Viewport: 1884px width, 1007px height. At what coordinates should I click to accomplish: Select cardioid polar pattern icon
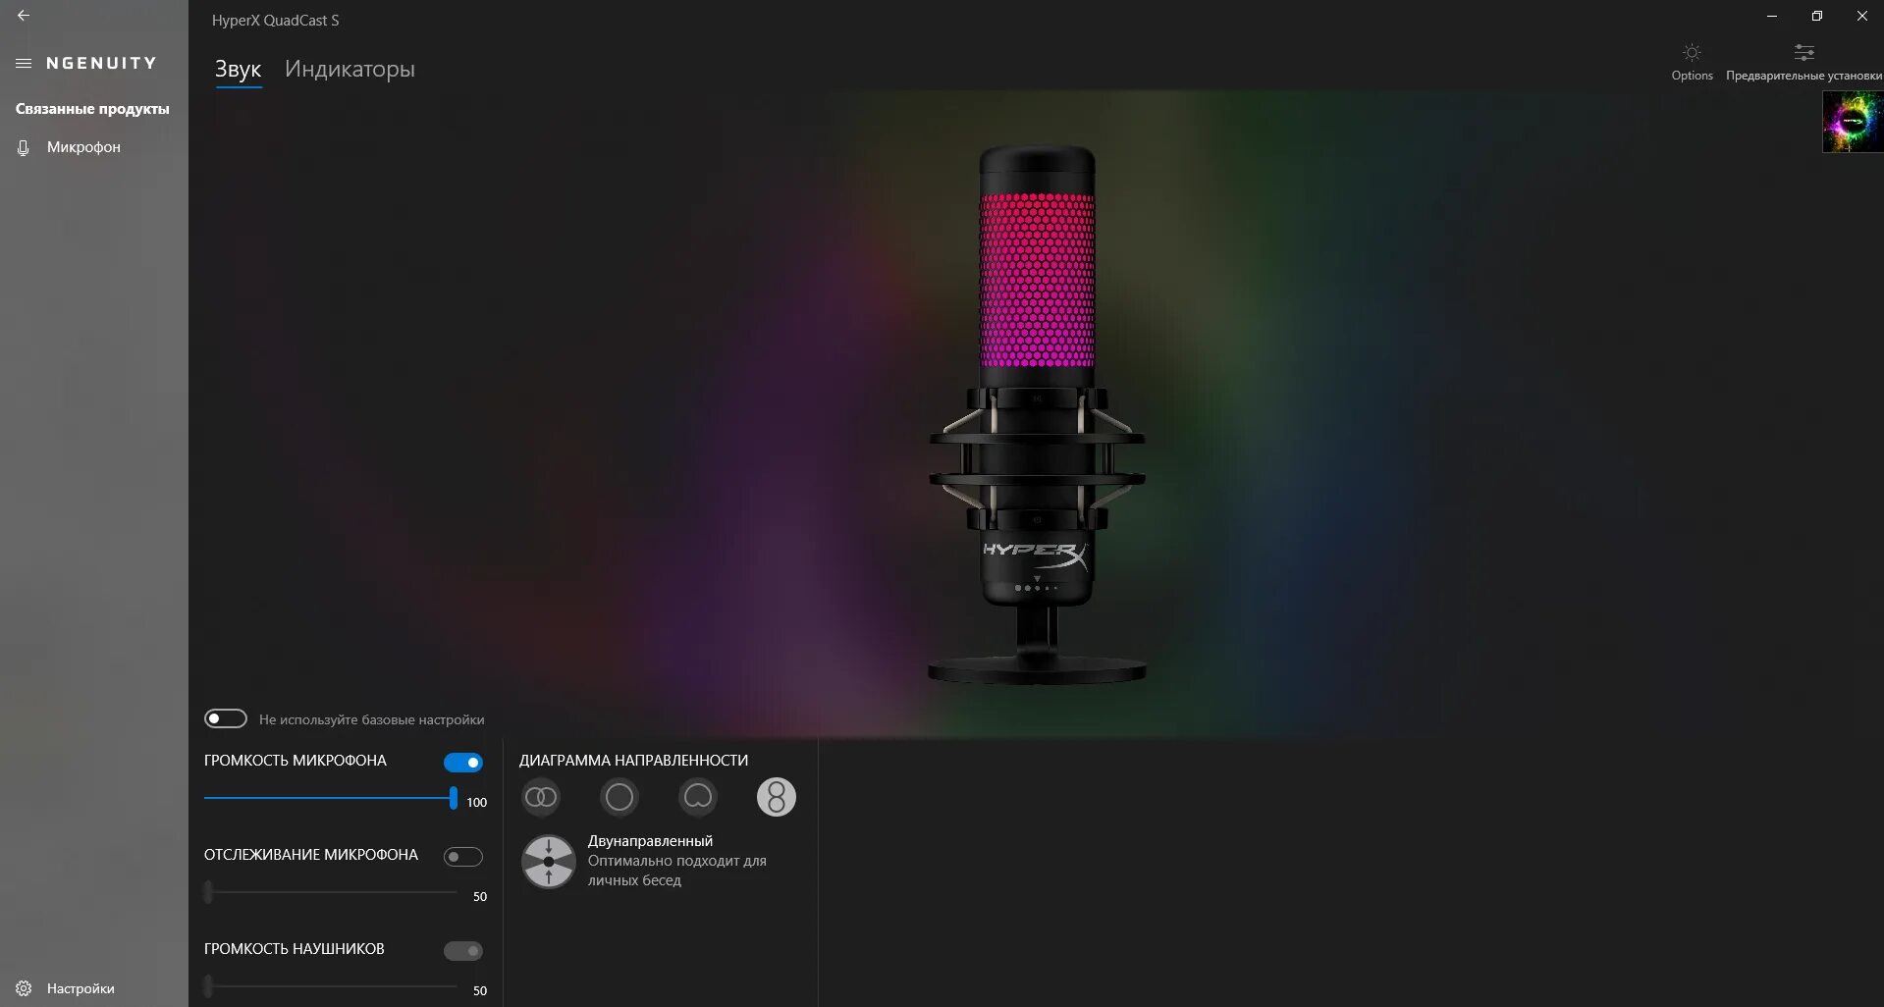pyautogui.click(x=698, y=797)
